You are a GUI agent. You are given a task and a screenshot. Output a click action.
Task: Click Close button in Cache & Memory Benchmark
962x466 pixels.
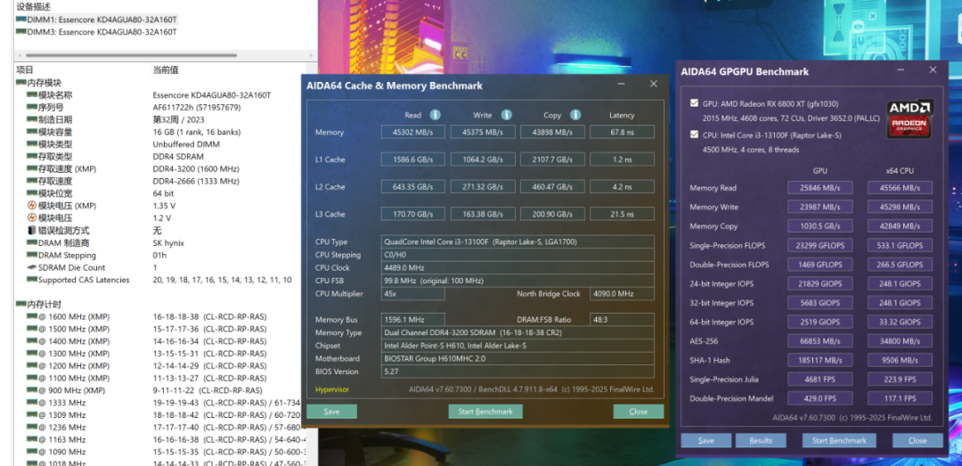[638, 412]
